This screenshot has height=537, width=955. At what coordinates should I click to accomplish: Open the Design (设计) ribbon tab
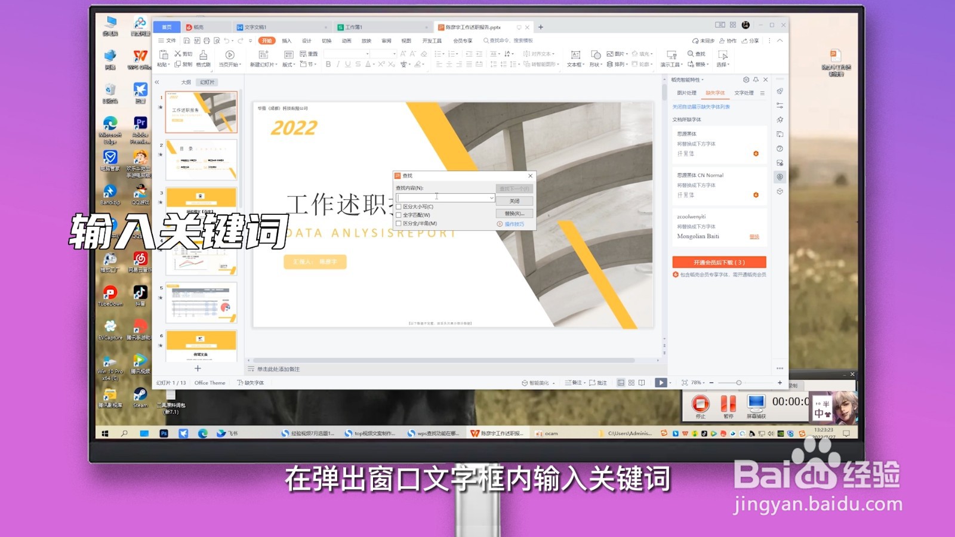click(x=306, y=41)
